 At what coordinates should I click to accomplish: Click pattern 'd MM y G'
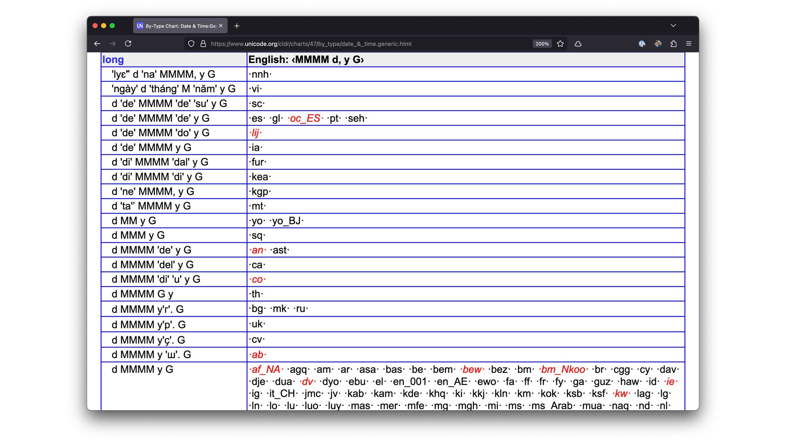click(134, 221)
